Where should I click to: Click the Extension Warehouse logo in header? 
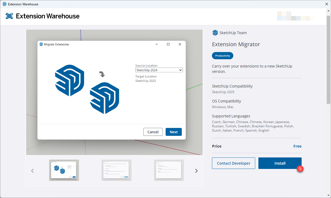pos(42,16)
